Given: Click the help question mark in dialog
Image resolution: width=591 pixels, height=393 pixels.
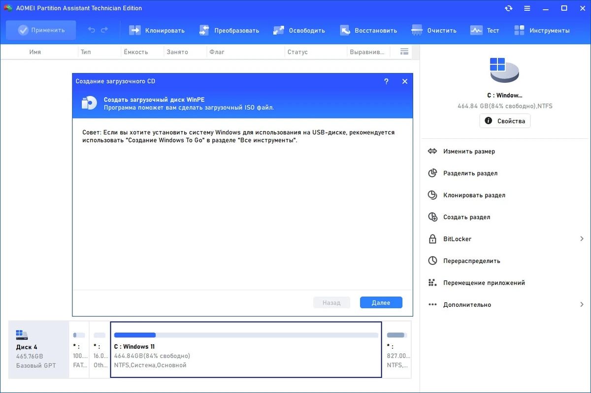Looking at the screenshot, I should [x=386, y=81].
